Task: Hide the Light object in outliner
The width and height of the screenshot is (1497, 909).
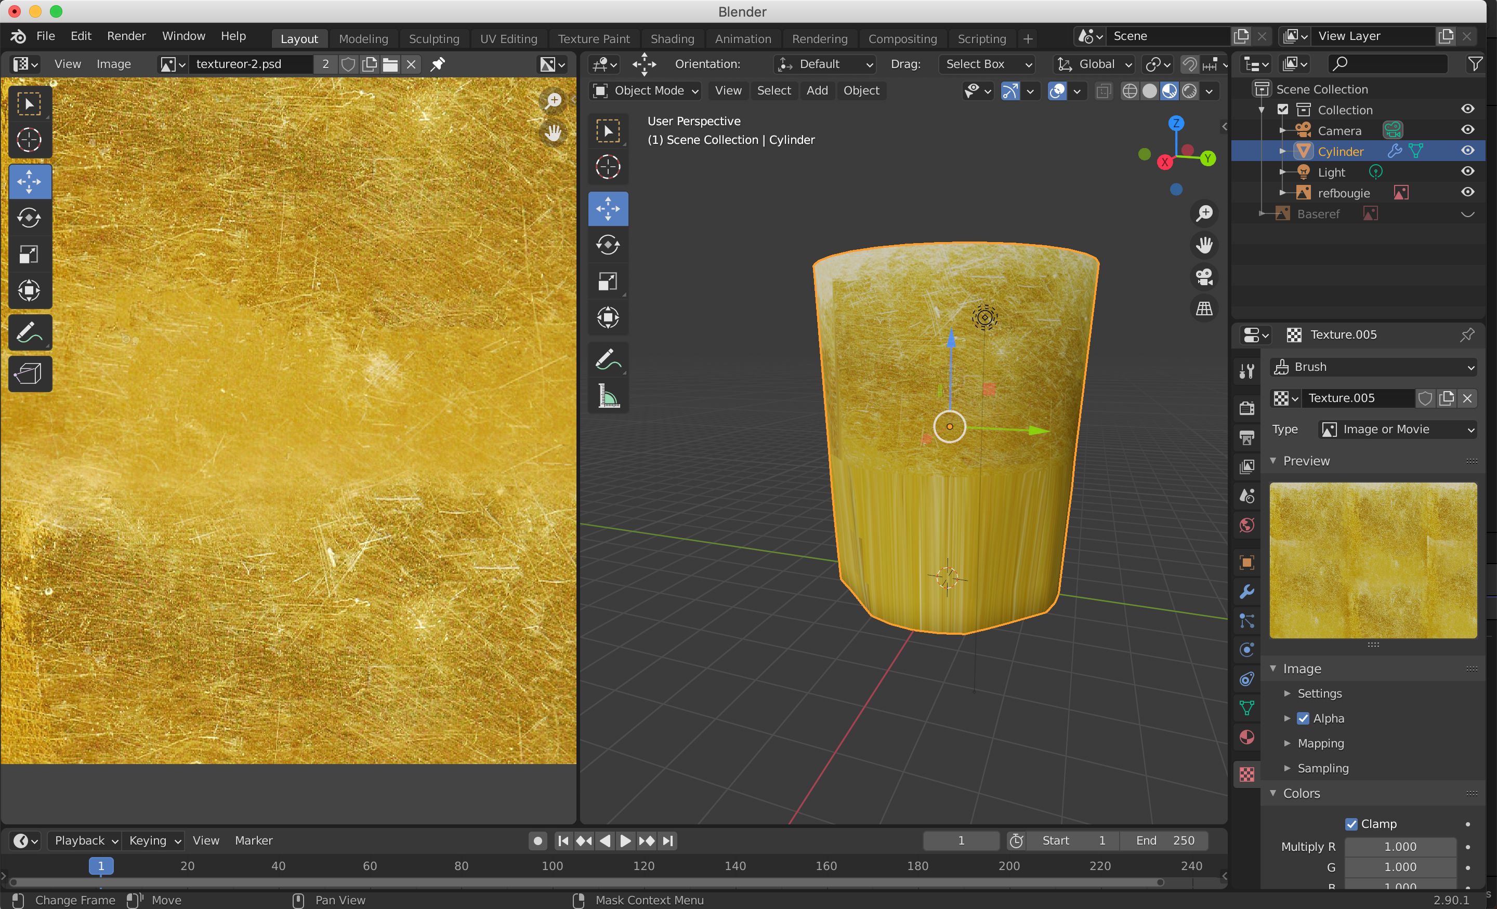Action: pyautogui.click(x=1467, y=171)
